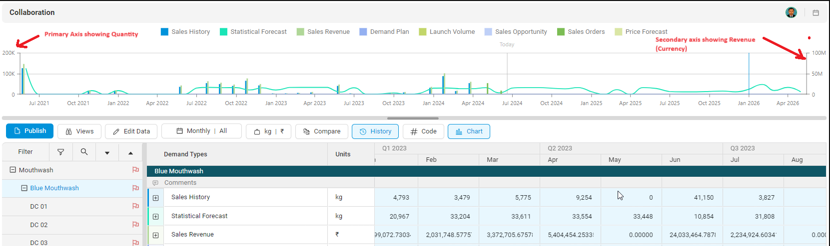Toggle the History button

375,131
